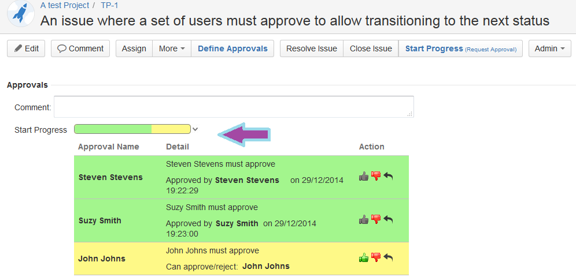Focus the approvals Comment text field

pos(234,107)
